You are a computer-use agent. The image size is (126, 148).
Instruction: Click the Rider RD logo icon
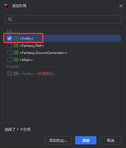[6, 6]
